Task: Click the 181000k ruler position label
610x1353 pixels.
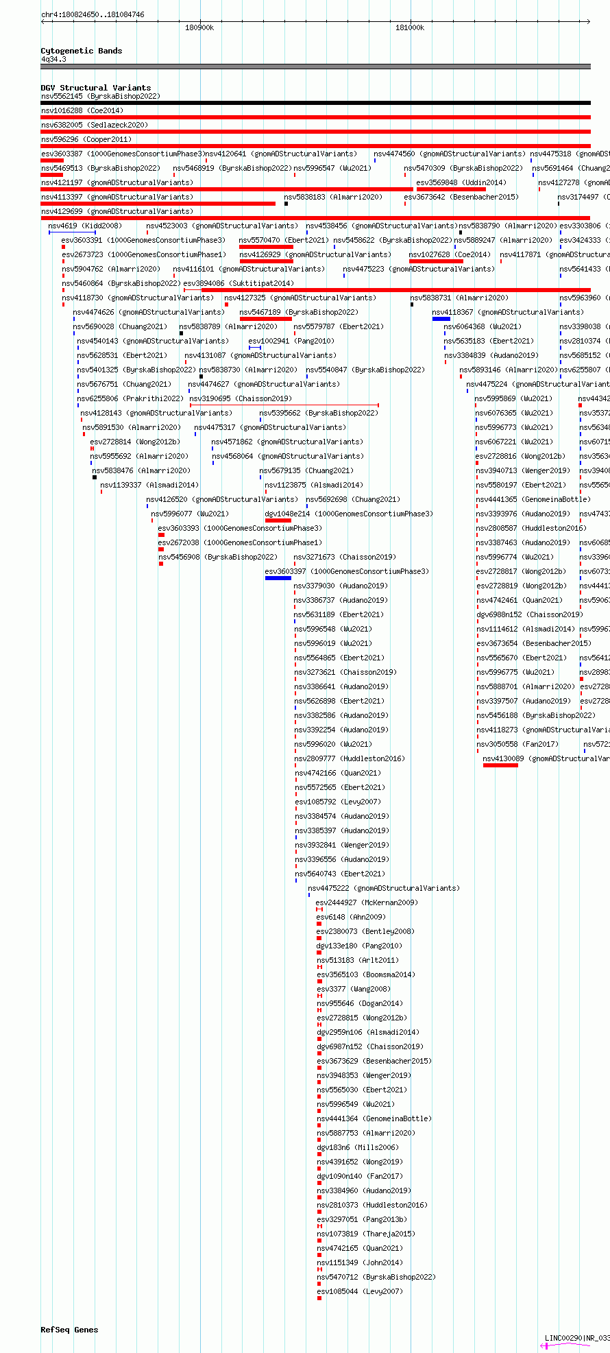Action: pyautogui.click(x=410, y=27)
